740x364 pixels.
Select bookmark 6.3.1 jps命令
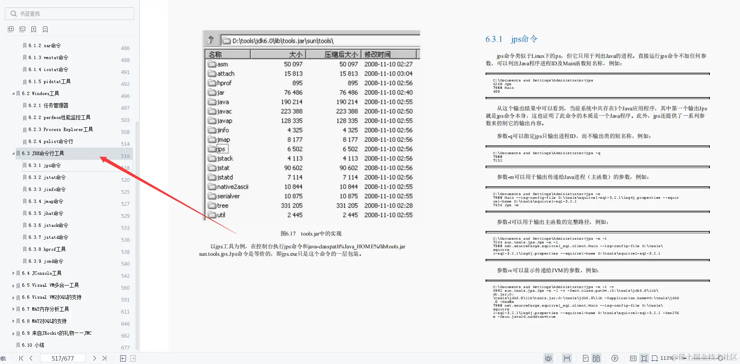pos(45,166)
